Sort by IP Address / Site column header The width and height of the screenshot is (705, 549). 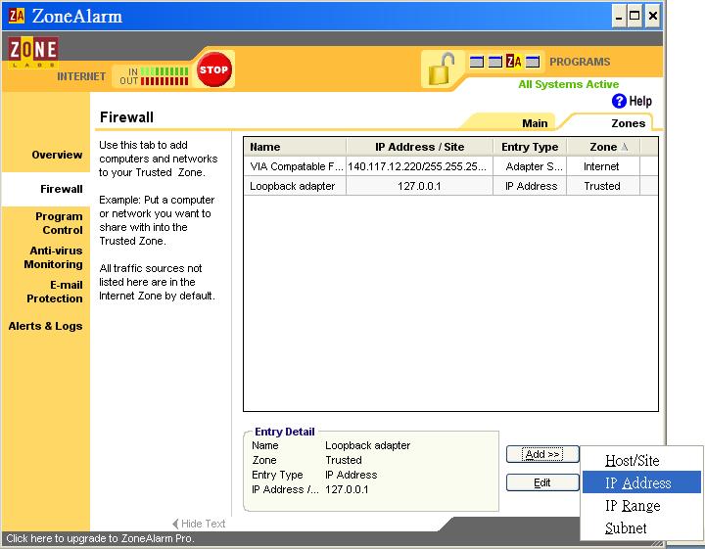[419, 147]
